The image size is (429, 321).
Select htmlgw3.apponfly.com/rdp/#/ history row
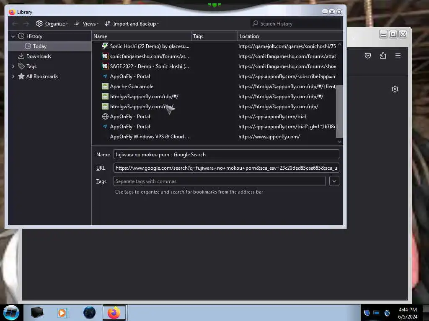pyautogui.click(x=214, y=97)
